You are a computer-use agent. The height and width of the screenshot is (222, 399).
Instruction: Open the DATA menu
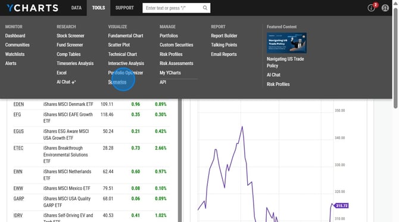pyautogui.click(x=76, y=8)
